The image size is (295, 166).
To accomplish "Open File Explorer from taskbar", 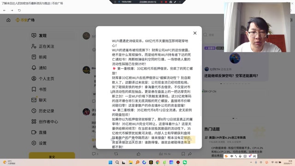I will tap(131, 162).
